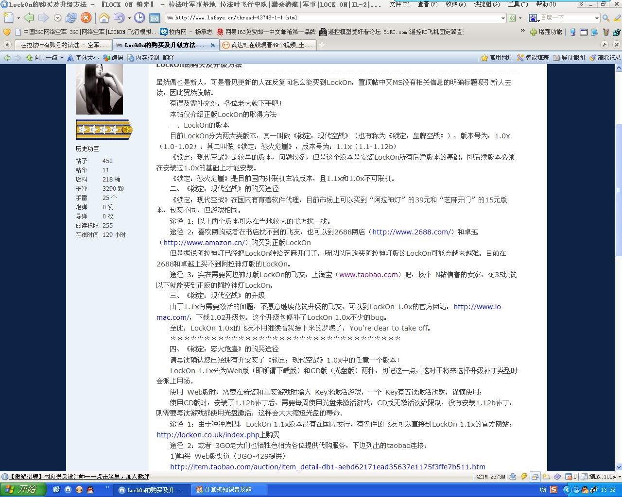The height and width of the screenshot is (497, 622).
Task: Click the star icon left of tabs
Action: coord(7,45)
